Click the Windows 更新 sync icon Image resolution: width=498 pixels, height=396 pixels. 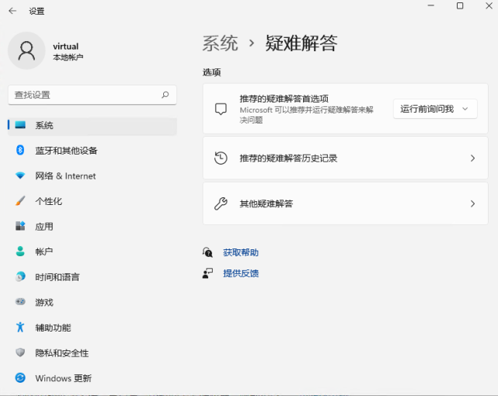tap(20, 377)
